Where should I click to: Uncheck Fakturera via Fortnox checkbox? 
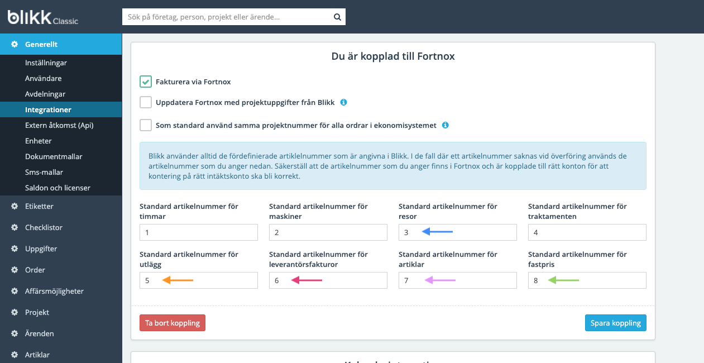(x=146, y=82)
